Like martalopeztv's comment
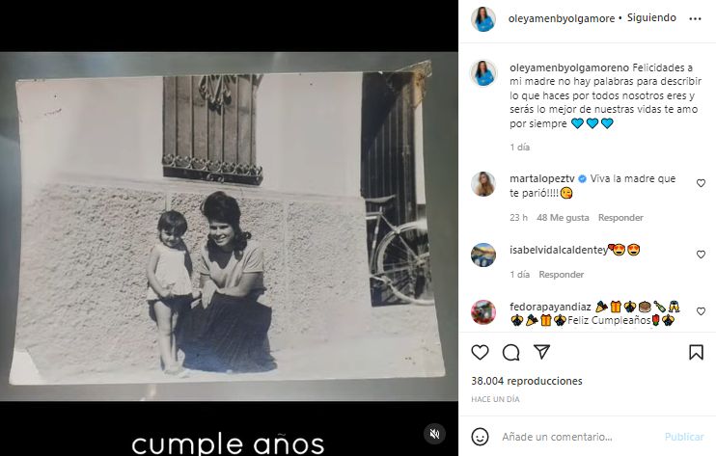 point(701,183)
